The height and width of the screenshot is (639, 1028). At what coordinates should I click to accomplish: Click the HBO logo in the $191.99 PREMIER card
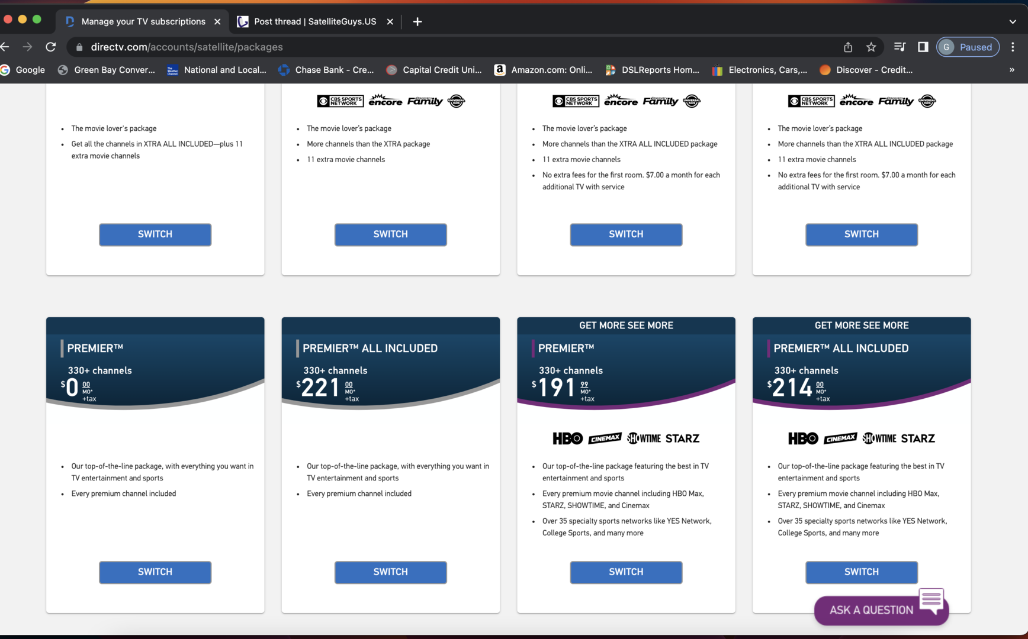click(568, 438)
